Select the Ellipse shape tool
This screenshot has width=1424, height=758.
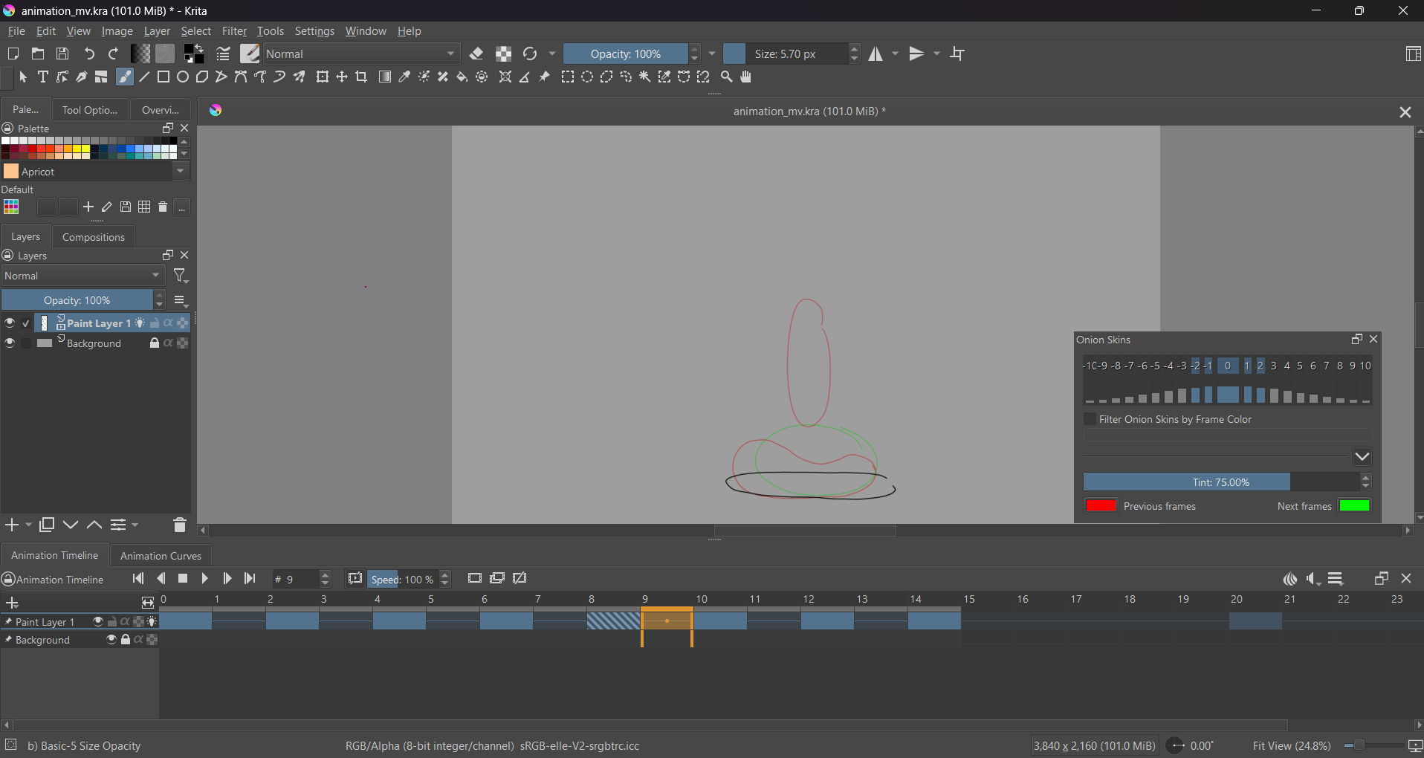(183, 77)
